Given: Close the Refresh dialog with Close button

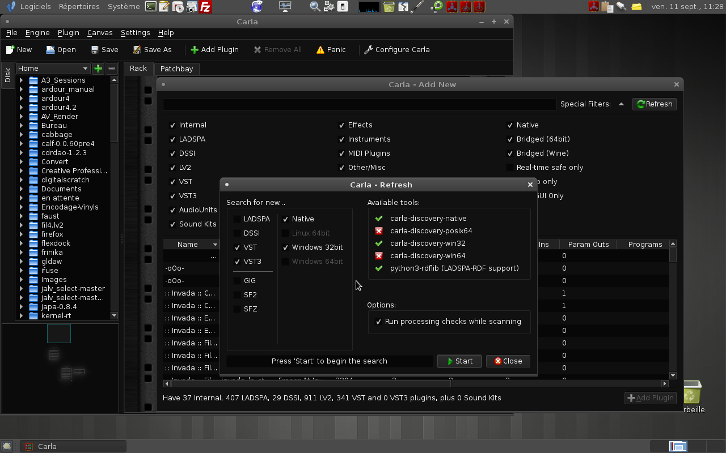Looking at the screenshot, I should coord(508,361).
